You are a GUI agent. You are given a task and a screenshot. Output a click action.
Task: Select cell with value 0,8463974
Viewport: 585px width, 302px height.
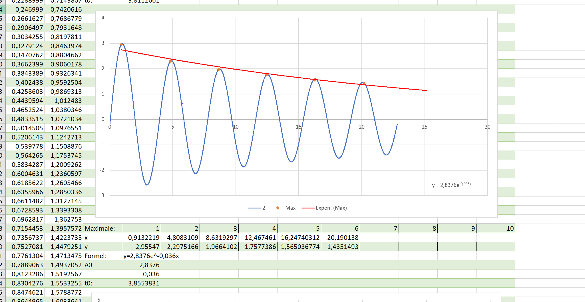tap(64, 46)
